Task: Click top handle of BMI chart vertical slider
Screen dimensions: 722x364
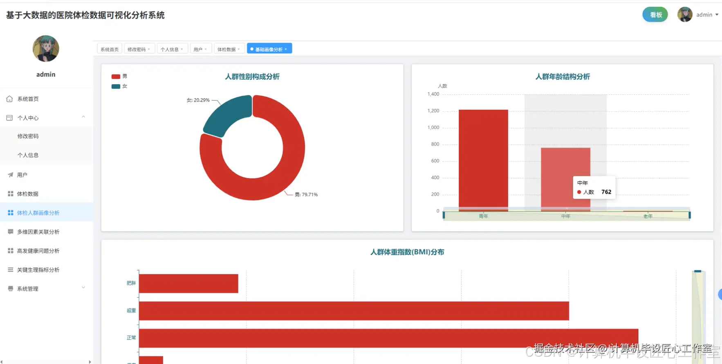Action: click(698, 271)
